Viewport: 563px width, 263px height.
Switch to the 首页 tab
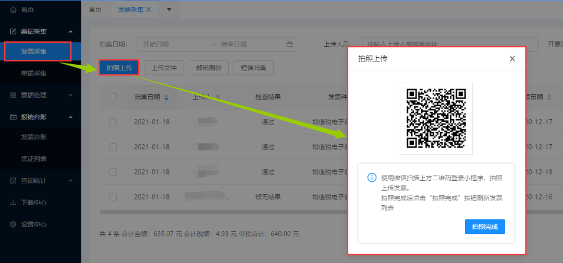95,10
